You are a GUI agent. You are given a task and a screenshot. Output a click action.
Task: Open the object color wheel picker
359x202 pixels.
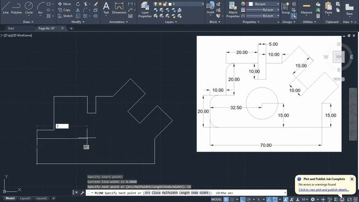click(243, 4)
